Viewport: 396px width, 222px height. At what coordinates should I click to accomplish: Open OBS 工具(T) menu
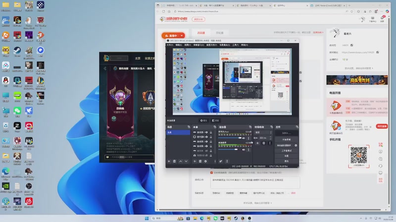[x=236, y=45]
